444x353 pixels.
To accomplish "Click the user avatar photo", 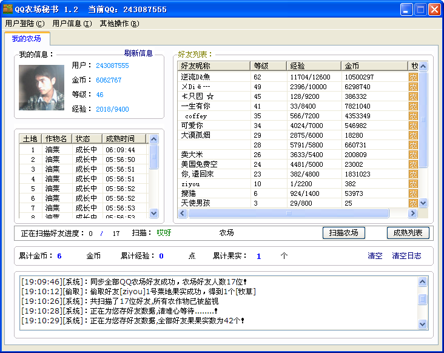I will (42, 88).
